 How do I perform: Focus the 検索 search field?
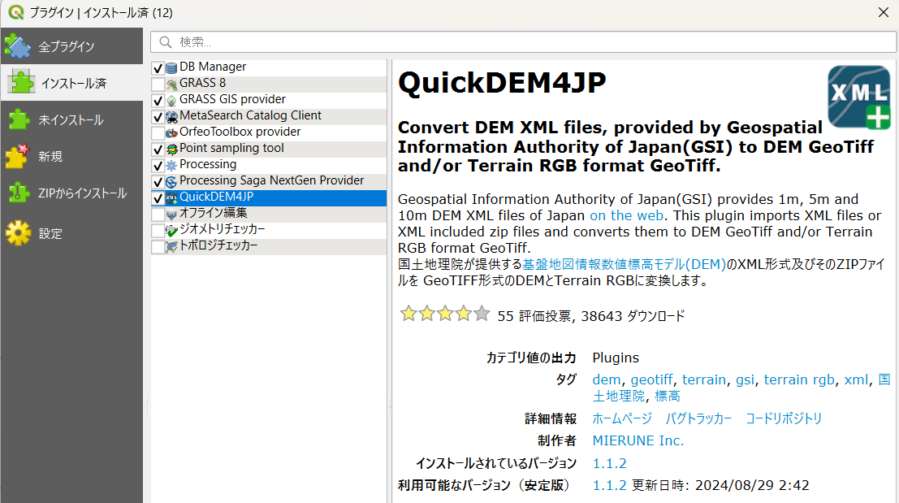(524, 42)
